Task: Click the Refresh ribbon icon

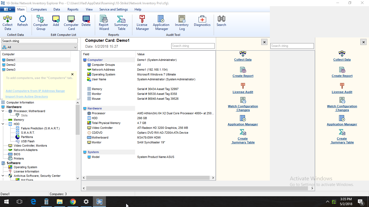Action: click(22, 21)
